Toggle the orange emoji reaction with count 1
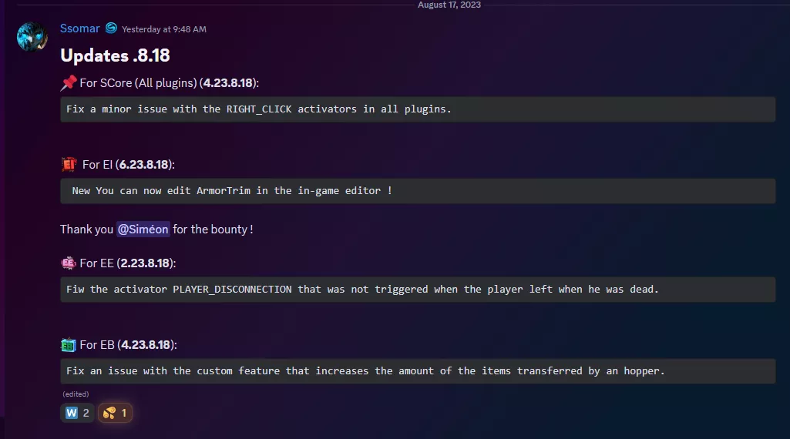Screen dimensions: 790x439 point(116,413)
